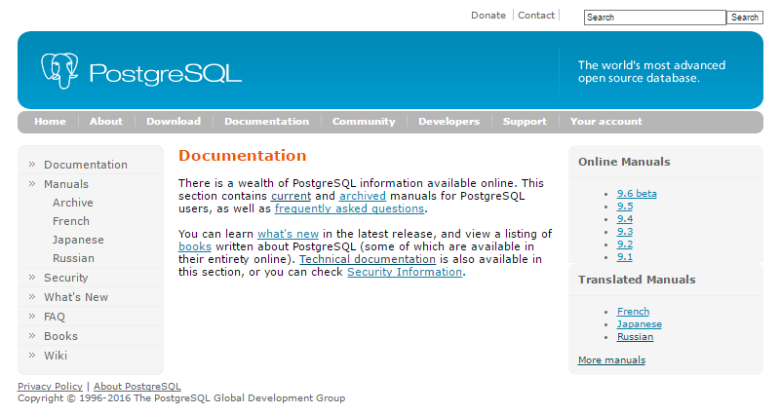Open the 'frequently asked questions' link
This screenshot has height=414, width=780.
tap(349, 208)
